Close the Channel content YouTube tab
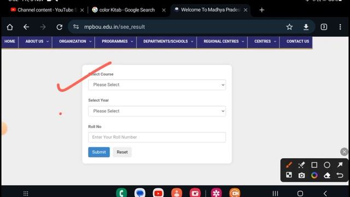 coord(82,10)
